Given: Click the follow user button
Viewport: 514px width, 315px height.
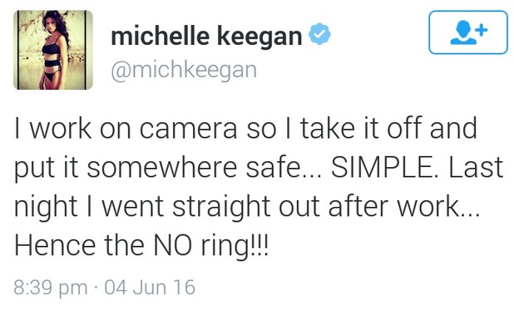Looking at the screenshot, I should pos(468,32).
